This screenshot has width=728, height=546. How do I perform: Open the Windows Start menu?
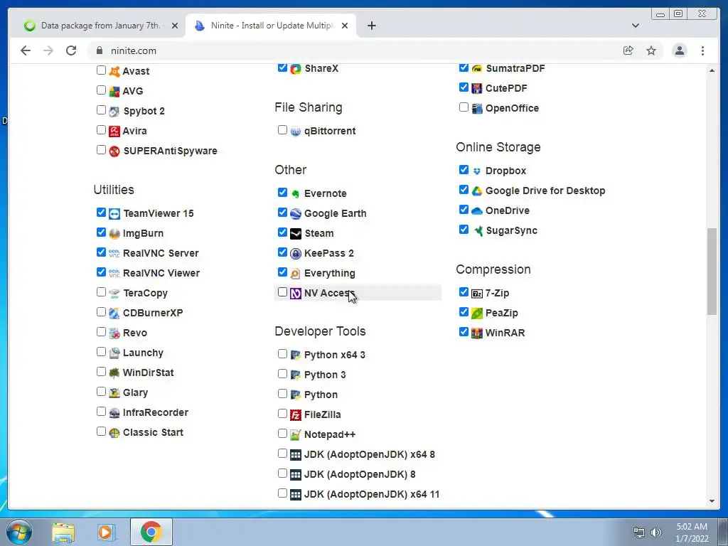point(18,532)
